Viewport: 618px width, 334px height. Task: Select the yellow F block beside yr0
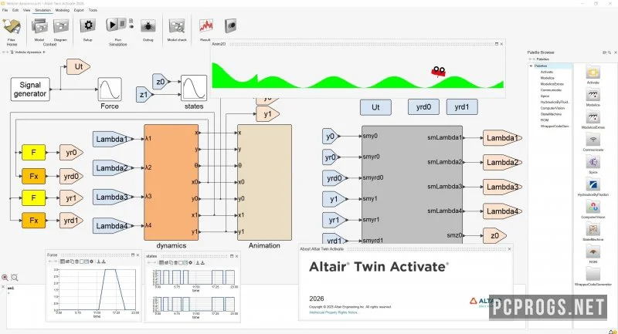tap(33, 153)
